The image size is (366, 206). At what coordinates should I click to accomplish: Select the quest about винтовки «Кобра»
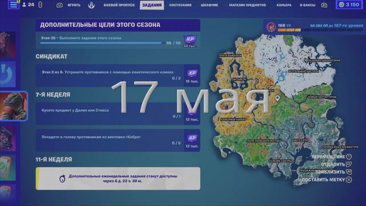point(118,140)
